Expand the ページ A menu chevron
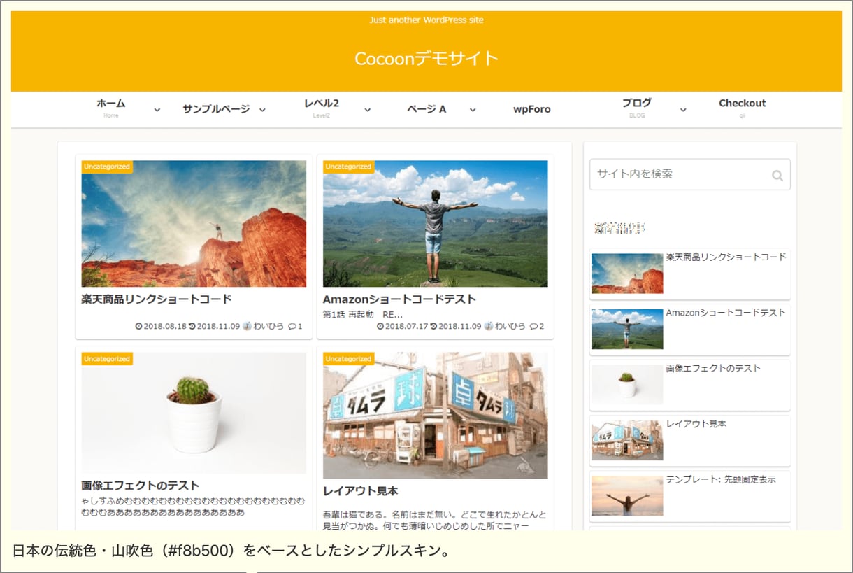 point(473,110)
